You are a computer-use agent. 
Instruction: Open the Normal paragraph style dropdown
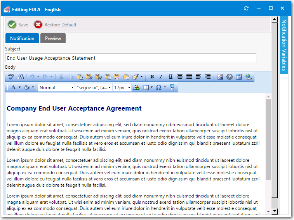coord(56,88)
